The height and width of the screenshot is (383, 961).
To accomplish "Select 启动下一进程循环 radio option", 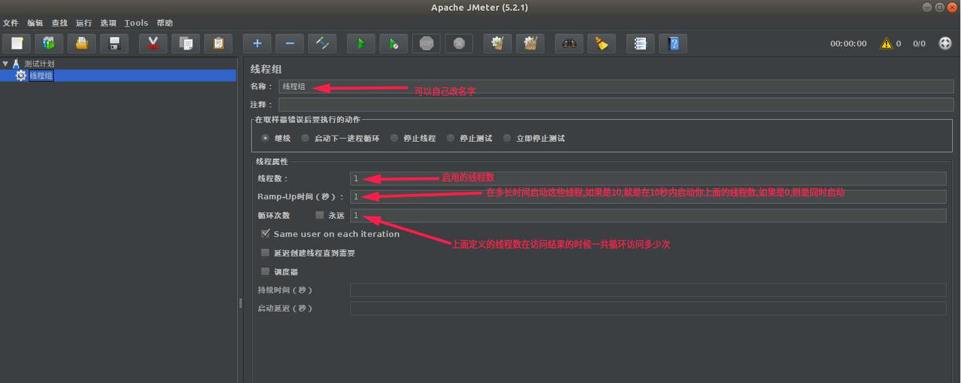I will click(x=305, y=138).
